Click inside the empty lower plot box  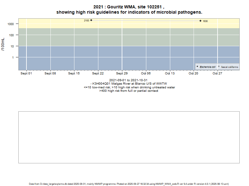(129, 137)
